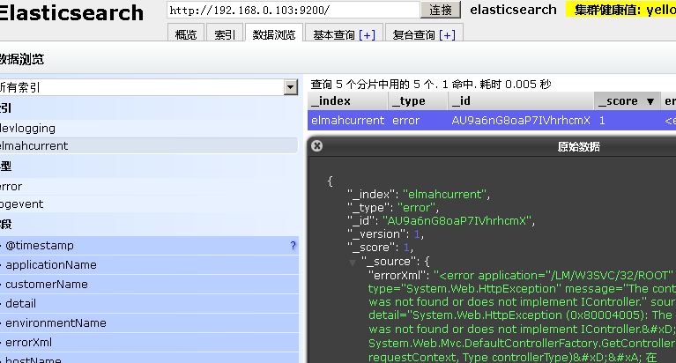
Task: Expand the errorXml field filter
Action: [149, 343]
